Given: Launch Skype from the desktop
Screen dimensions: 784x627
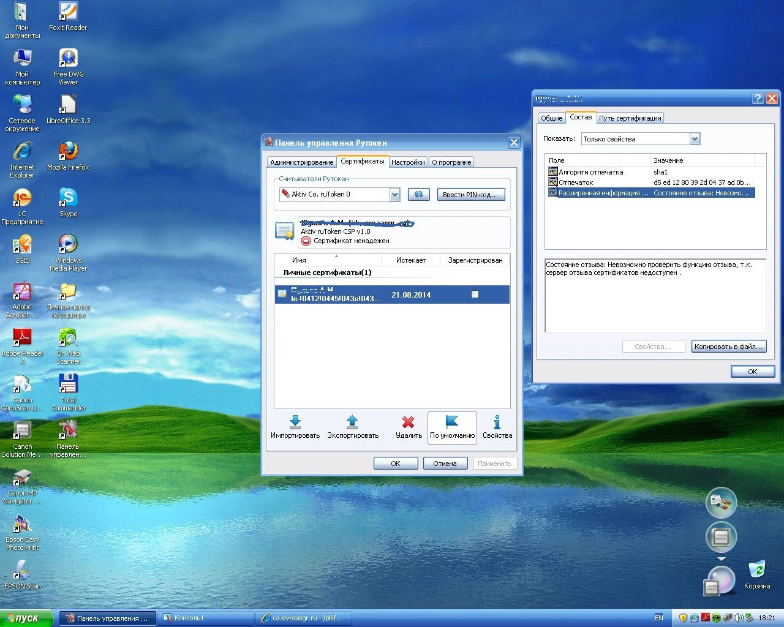Looking at the screenshot, I should [x=68, y=198].
